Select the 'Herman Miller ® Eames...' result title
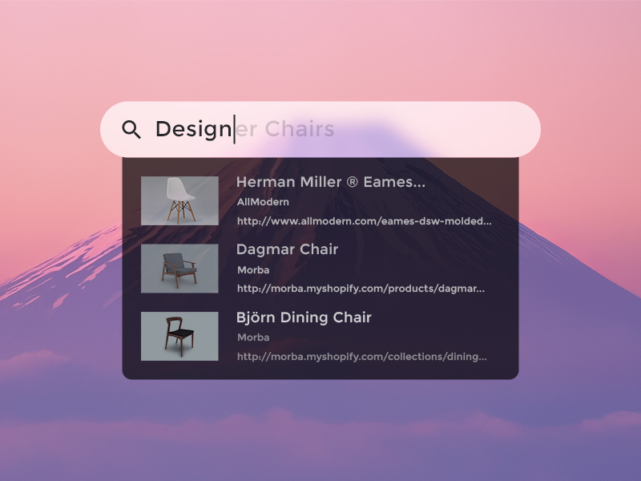641x481 pixels. click(330, 182)
